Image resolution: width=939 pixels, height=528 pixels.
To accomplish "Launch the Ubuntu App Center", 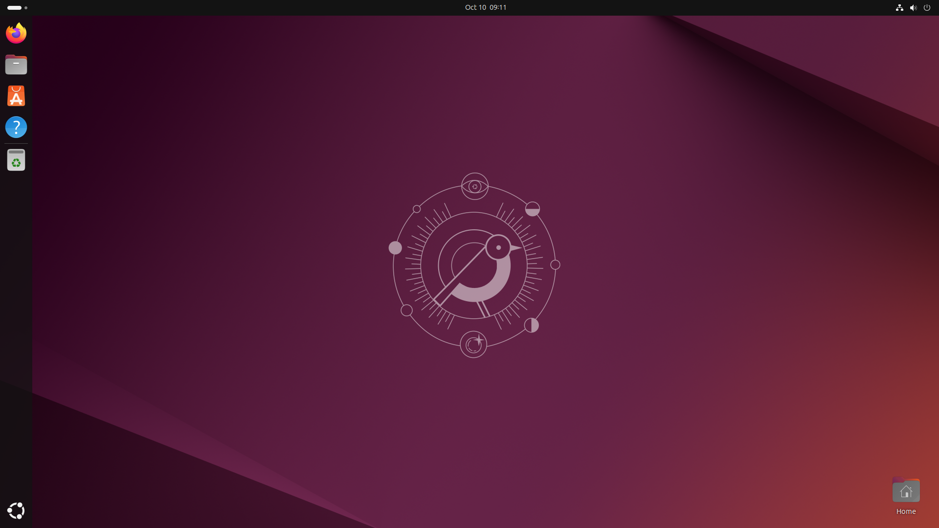I will point(16,95).
